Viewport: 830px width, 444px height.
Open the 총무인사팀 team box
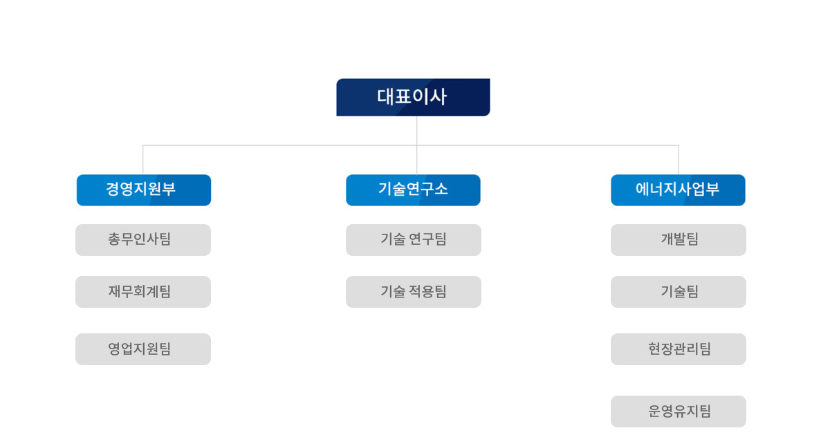(143, 240)
